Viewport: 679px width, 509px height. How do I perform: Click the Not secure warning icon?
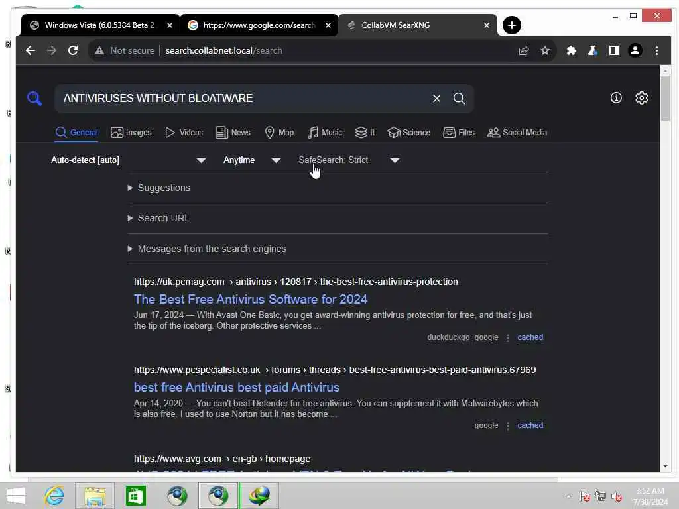point(99,50)
